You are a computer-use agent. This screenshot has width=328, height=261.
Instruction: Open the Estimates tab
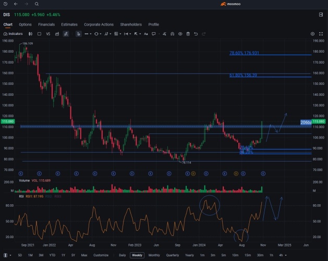69,24
